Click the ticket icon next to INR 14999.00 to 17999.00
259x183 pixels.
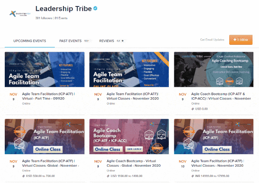[193, 176]
